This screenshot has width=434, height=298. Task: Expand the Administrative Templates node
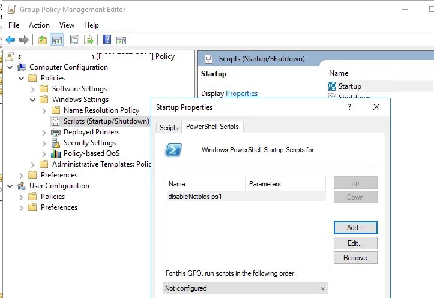[33, 165]
